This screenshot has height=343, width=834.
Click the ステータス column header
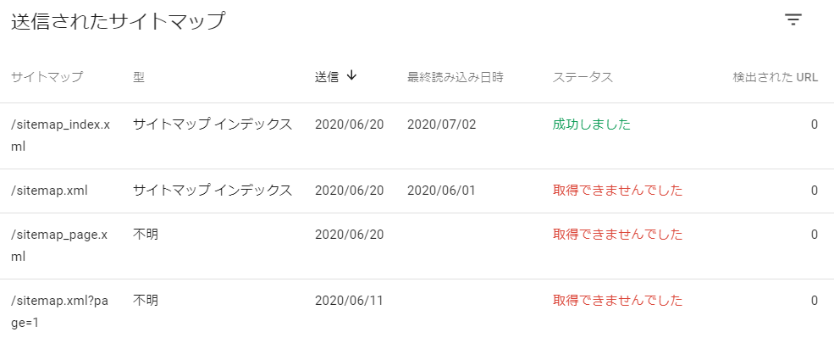tap(583, 77)
